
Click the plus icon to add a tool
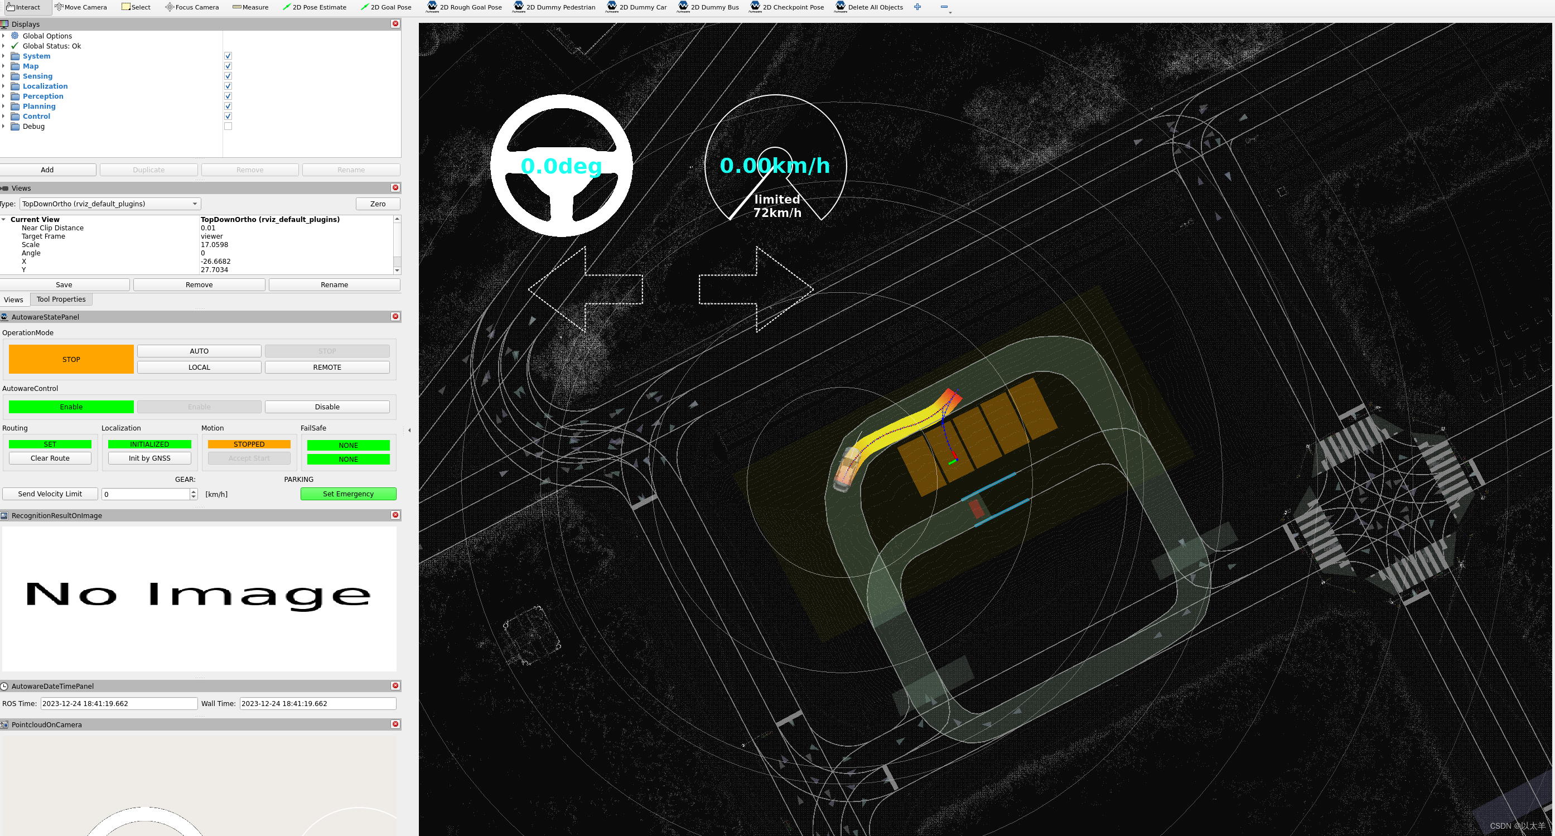click(x=917, y=7)
